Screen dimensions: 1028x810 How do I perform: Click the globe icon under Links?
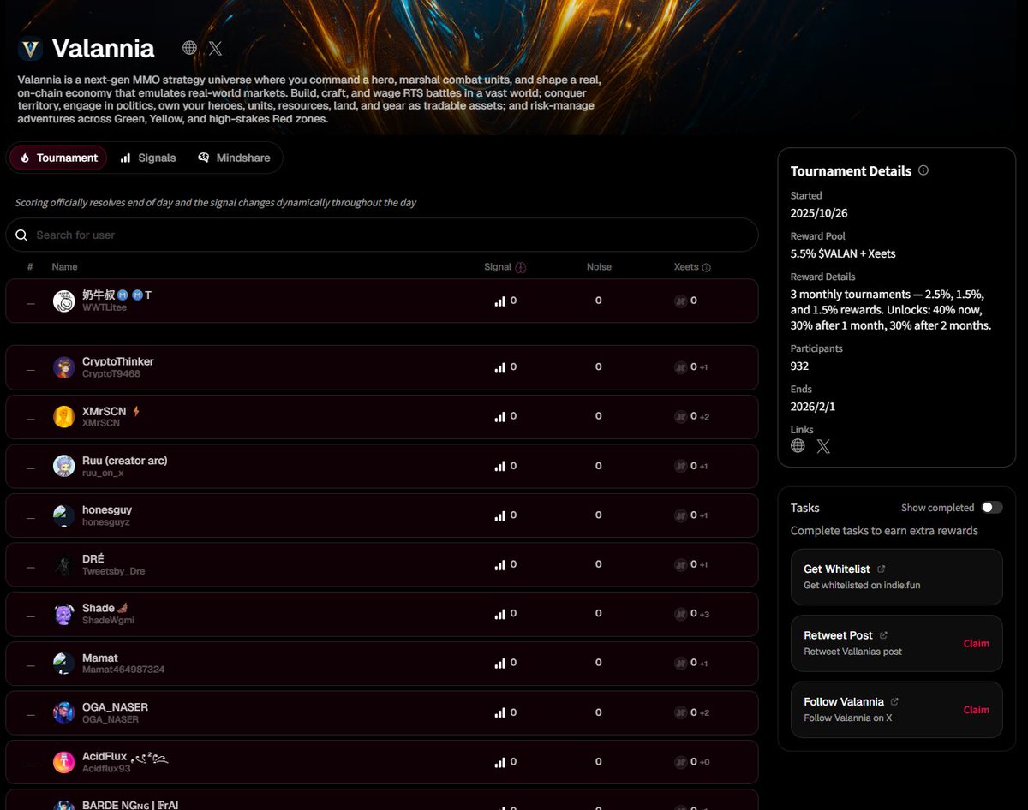click(798, 446)
